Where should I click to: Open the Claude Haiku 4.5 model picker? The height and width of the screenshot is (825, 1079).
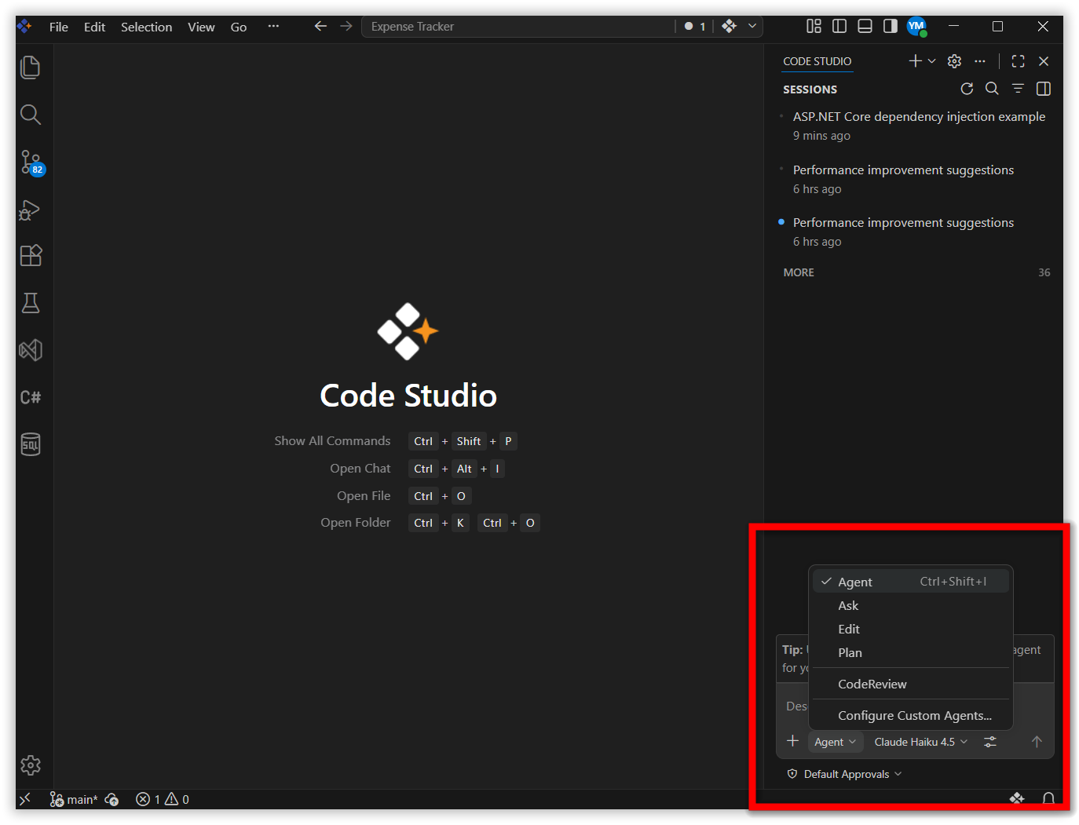tap(921, 742)
